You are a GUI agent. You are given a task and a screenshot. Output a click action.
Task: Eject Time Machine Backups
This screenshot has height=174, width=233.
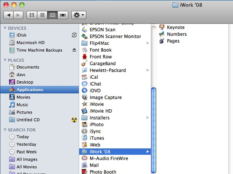(74, 50)
